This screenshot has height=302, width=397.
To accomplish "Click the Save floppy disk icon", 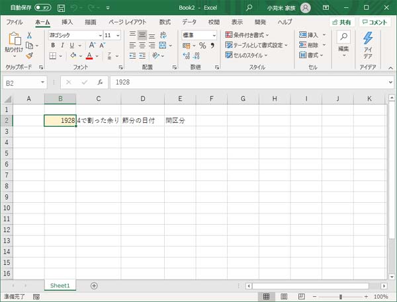I will pos(62,8).
